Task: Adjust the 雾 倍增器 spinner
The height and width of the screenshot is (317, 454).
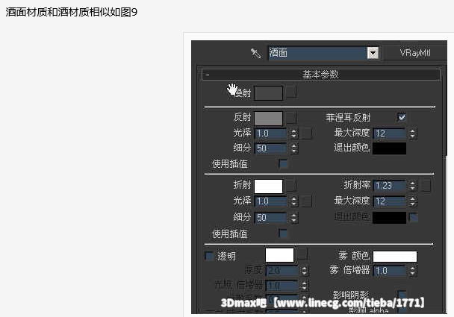Action: tap(412, 271)
